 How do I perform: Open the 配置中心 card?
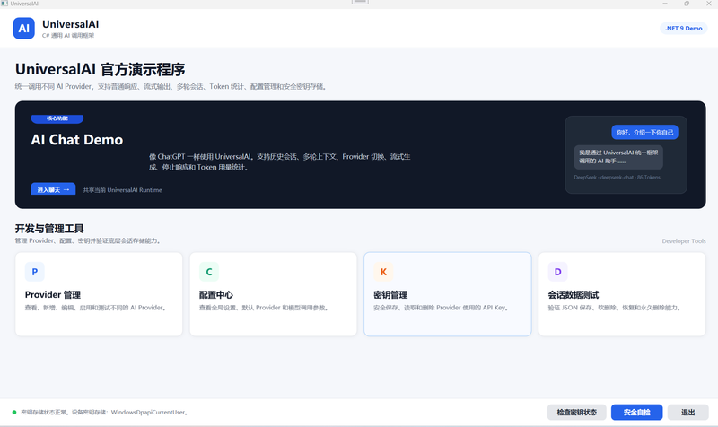(x=274, y=294)
